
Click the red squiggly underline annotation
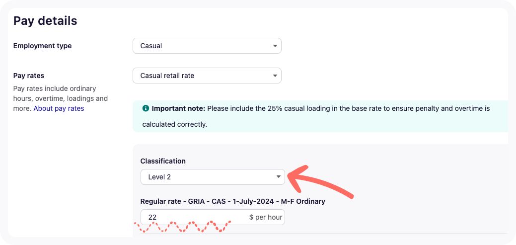pos(184,227)
